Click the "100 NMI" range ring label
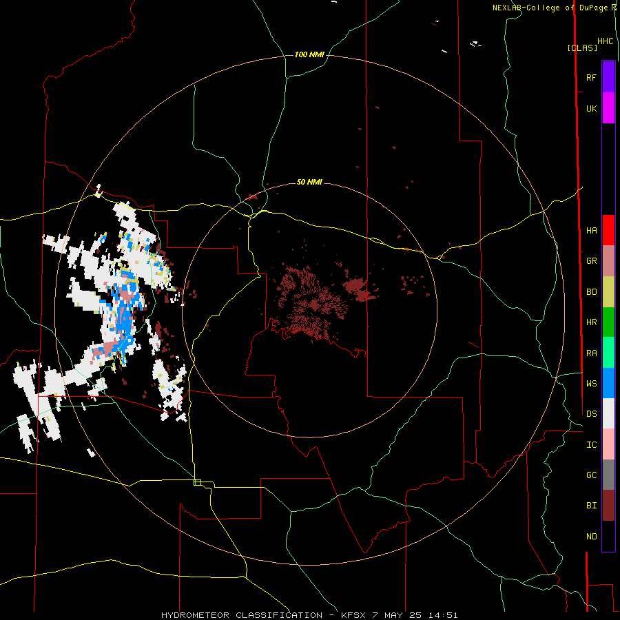620x620 pixels. pyautogui.click(x=309, y=54)
